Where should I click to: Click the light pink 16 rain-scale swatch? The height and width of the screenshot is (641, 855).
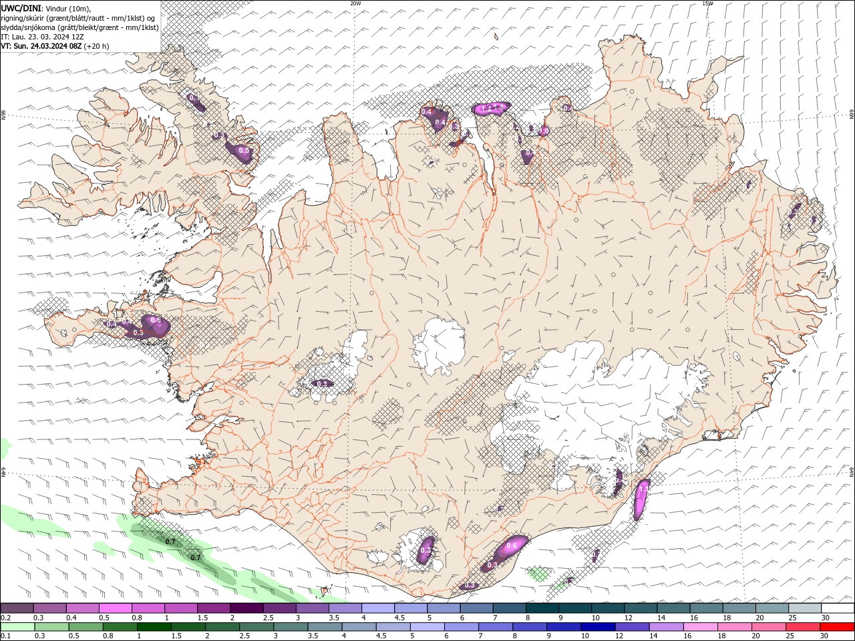pos(700,627)
